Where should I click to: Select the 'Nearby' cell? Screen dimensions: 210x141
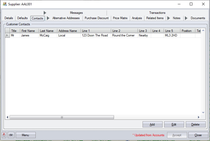[x=144, y=35]
